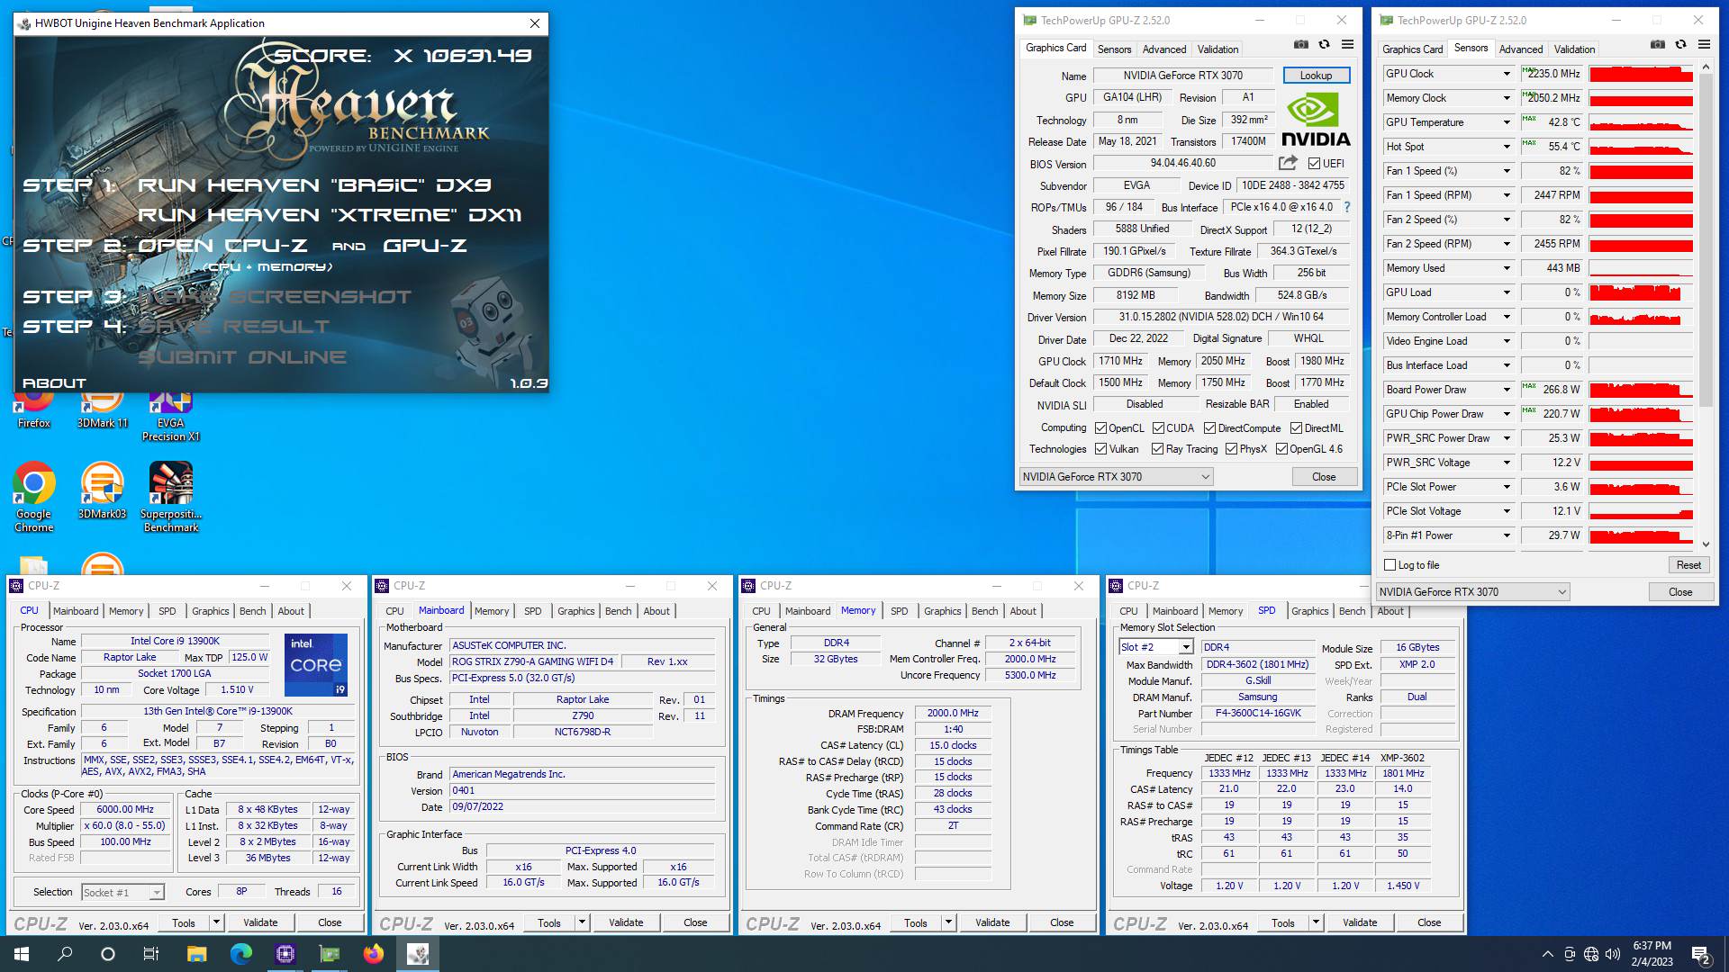Open Bench tab in CPU-Z CPU window
Image resolution: width=1729 pixels, height=972 pixels.
pos(252,611)
